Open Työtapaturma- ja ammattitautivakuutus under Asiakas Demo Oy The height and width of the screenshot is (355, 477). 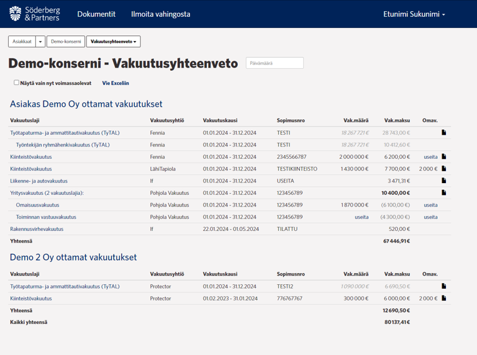click(65, 133)
